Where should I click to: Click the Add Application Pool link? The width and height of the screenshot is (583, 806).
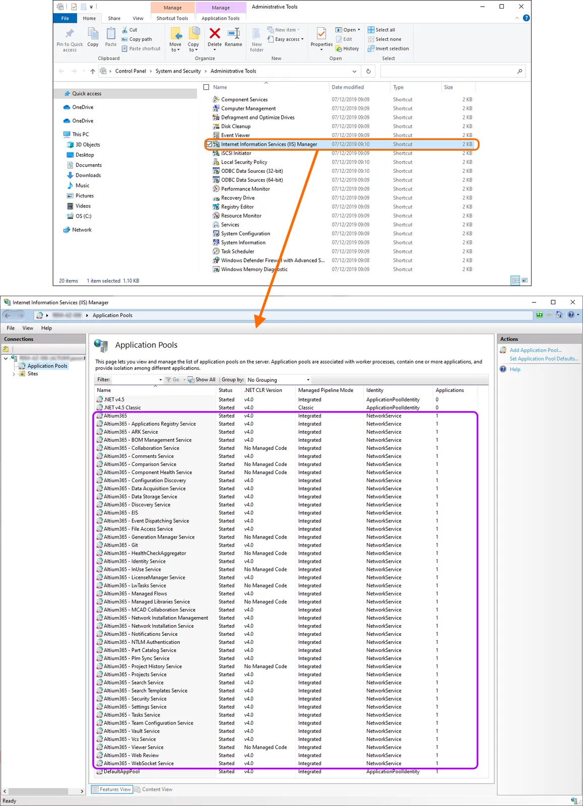(x=535, y=350)
